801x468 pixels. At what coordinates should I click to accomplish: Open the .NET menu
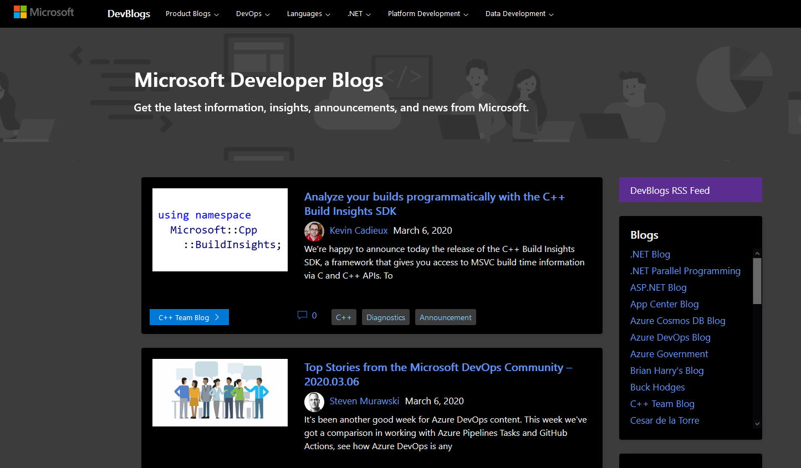(358, 13)
